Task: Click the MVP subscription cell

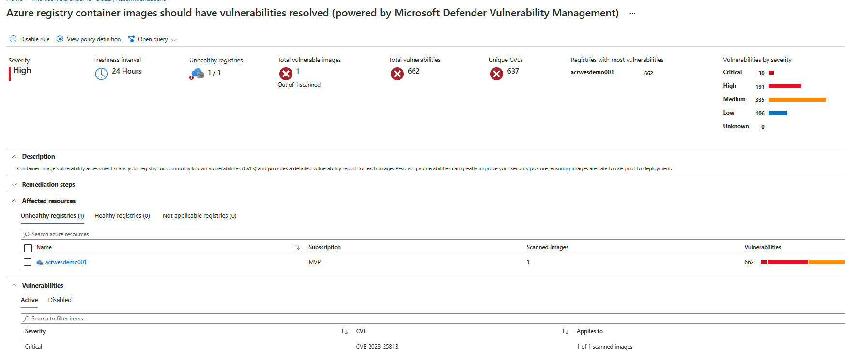Action: (x=314, y=262)
